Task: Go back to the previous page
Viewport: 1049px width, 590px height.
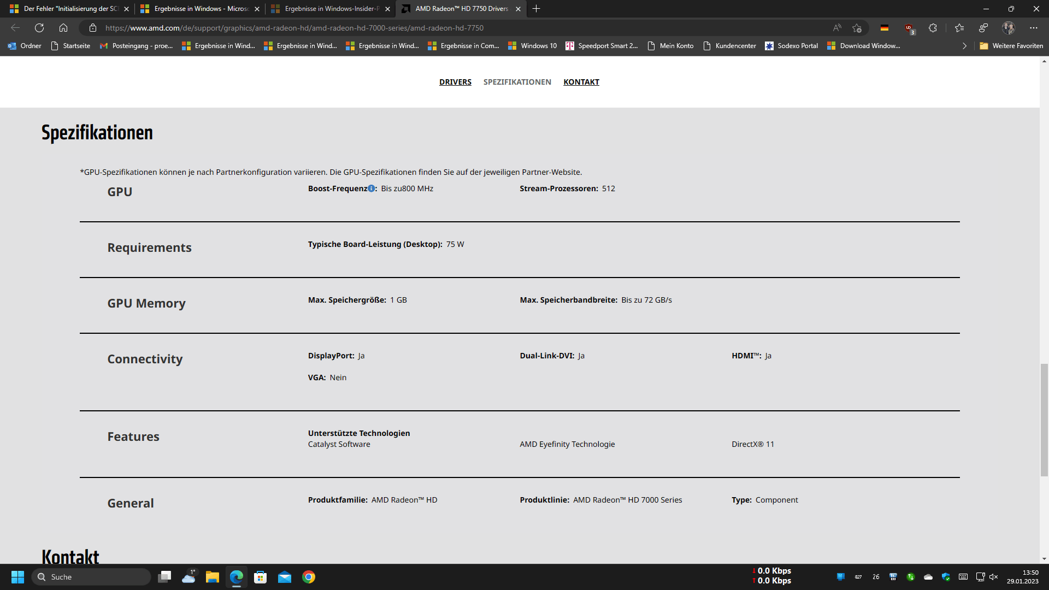Action: [15, 28]
